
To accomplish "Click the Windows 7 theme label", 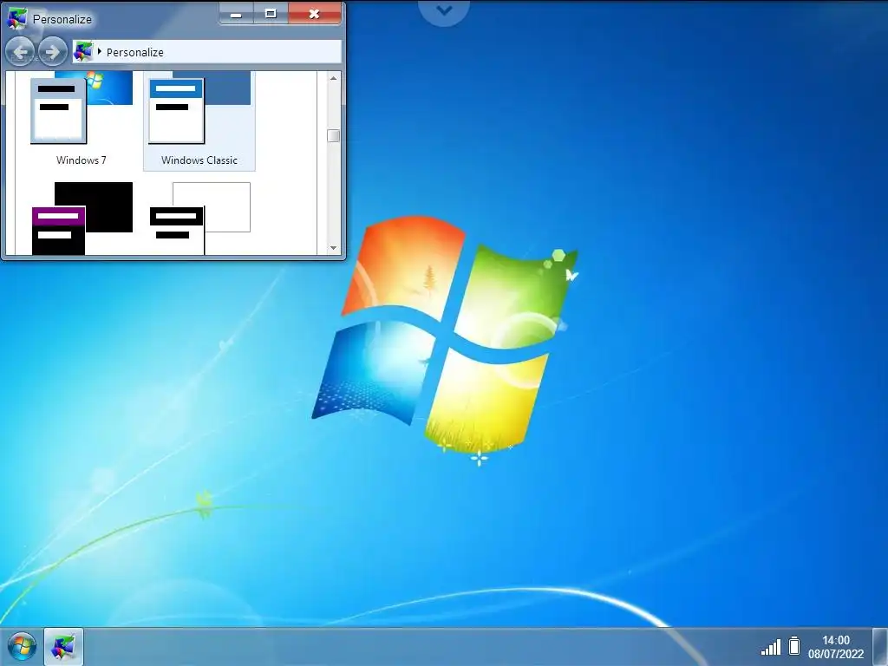I will click(x=82, y=160).
